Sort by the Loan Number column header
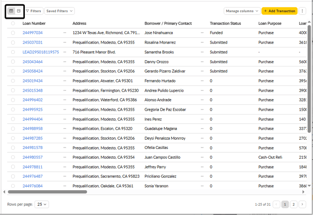The height and width of the screenshot is (215, 313). click(x=34, y=23)
